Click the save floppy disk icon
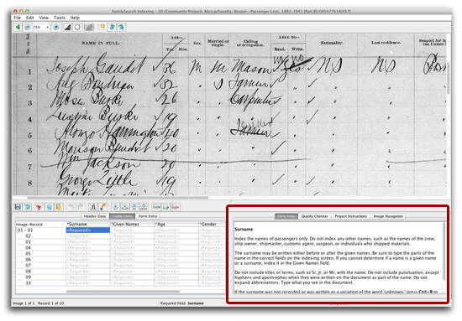Viewport: 462px width, 321px height. click(x=18, y=207)
